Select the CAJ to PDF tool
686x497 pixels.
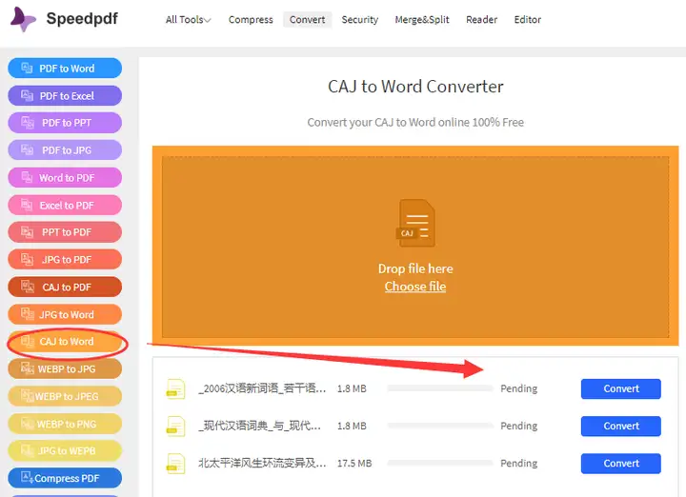(65, 287)
